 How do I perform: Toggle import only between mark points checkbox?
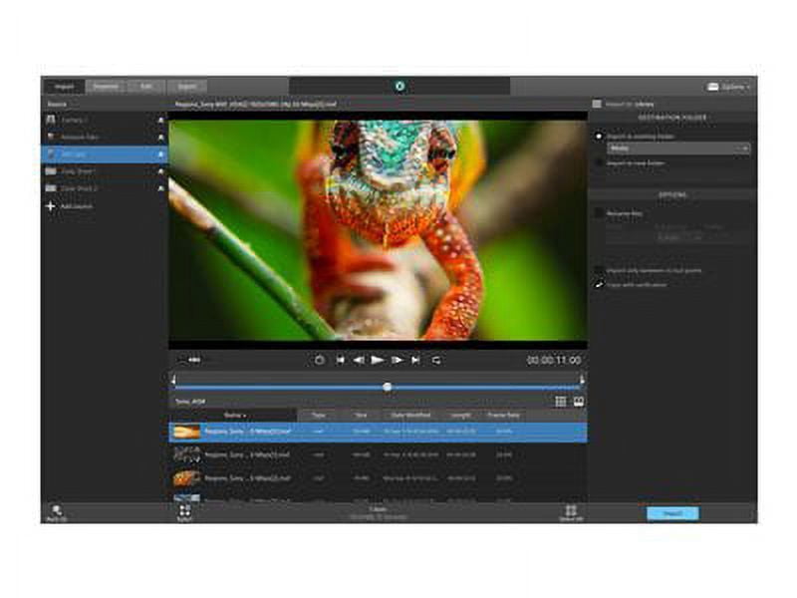(599, 270)
